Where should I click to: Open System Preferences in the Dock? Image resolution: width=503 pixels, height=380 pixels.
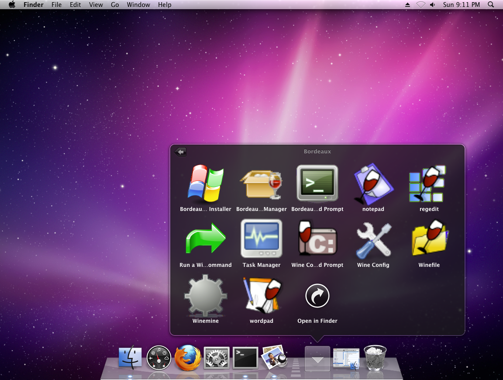217,357
